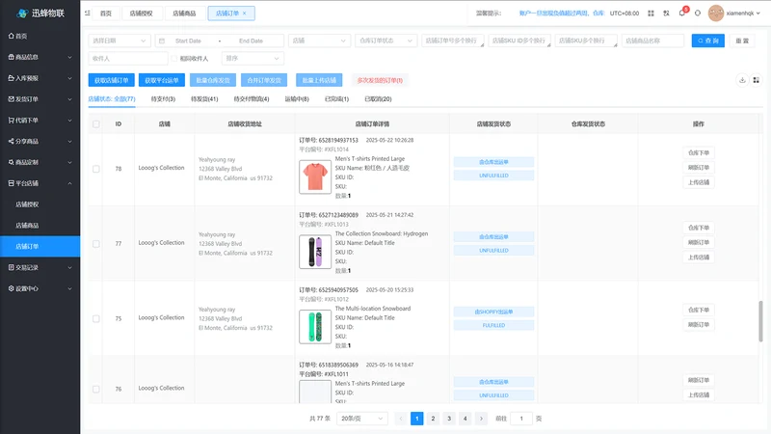The width and height of the screenshot is (771, 434).
Task: Close the 店铺订单 tab with its X
Action: click(245, 14)
